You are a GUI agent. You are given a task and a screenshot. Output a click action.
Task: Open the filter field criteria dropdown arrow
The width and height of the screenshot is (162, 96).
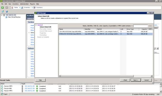coord(132,26)
